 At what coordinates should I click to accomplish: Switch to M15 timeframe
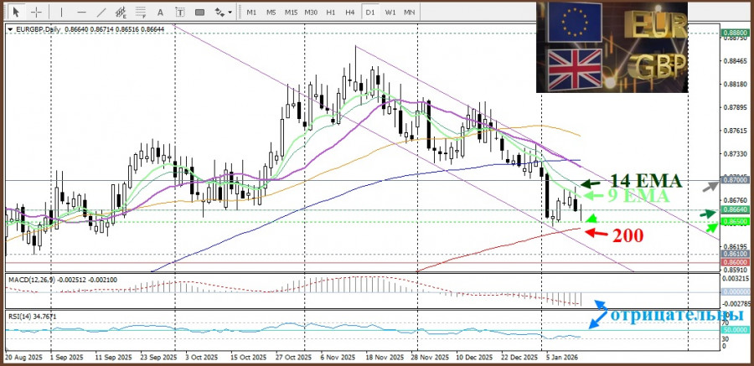[291, 13]
